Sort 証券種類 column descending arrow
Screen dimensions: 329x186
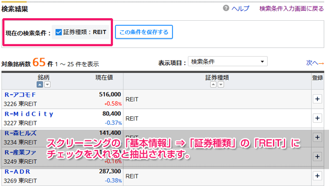(221, 84)
